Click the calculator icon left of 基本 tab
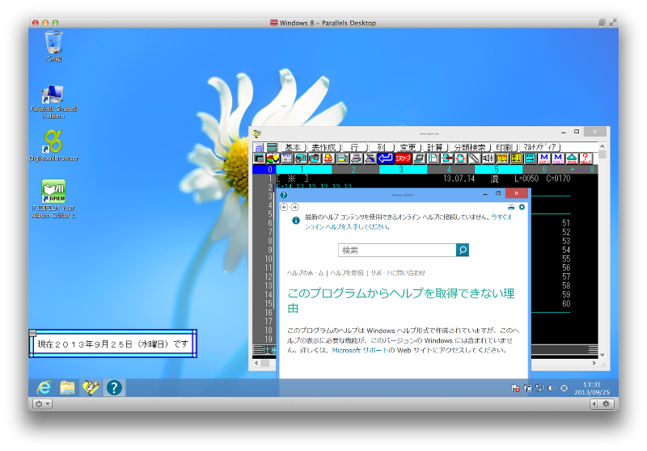This screenshot has height=451, width=647. [259, 147]
